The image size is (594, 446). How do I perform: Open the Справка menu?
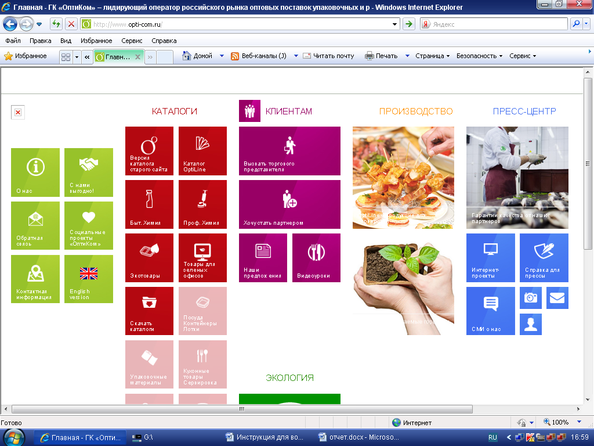(x=164, y=41)
